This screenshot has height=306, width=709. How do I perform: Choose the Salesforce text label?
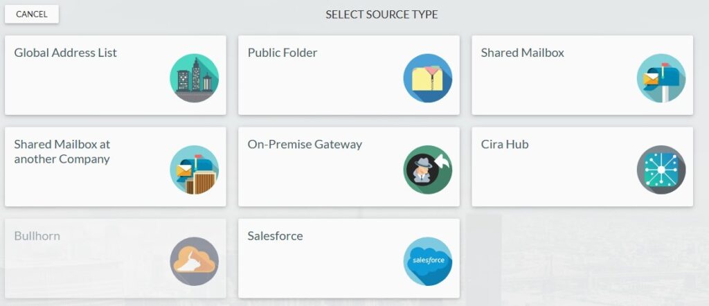click(275, 236)
